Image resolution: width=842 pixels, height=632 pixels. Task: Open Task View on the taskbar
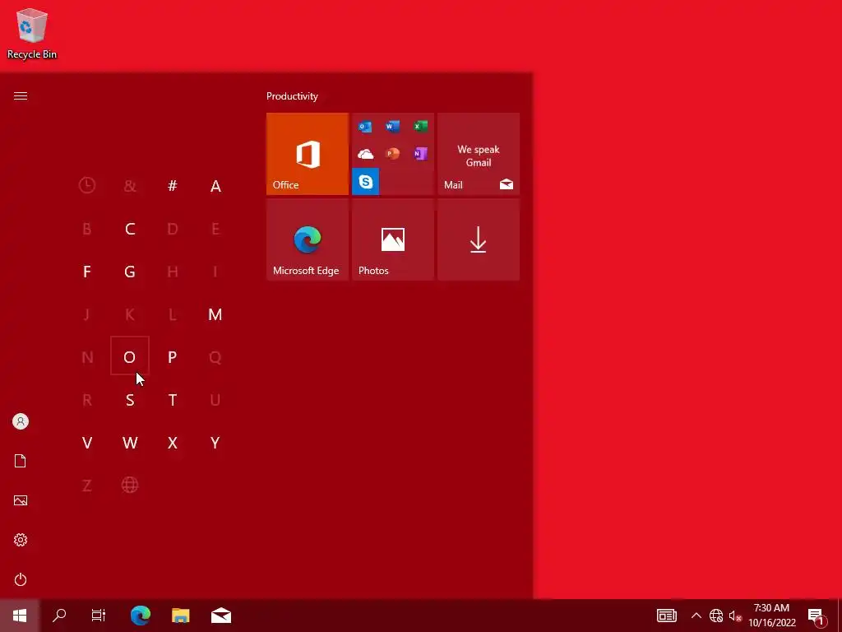(x=99, y=616)
